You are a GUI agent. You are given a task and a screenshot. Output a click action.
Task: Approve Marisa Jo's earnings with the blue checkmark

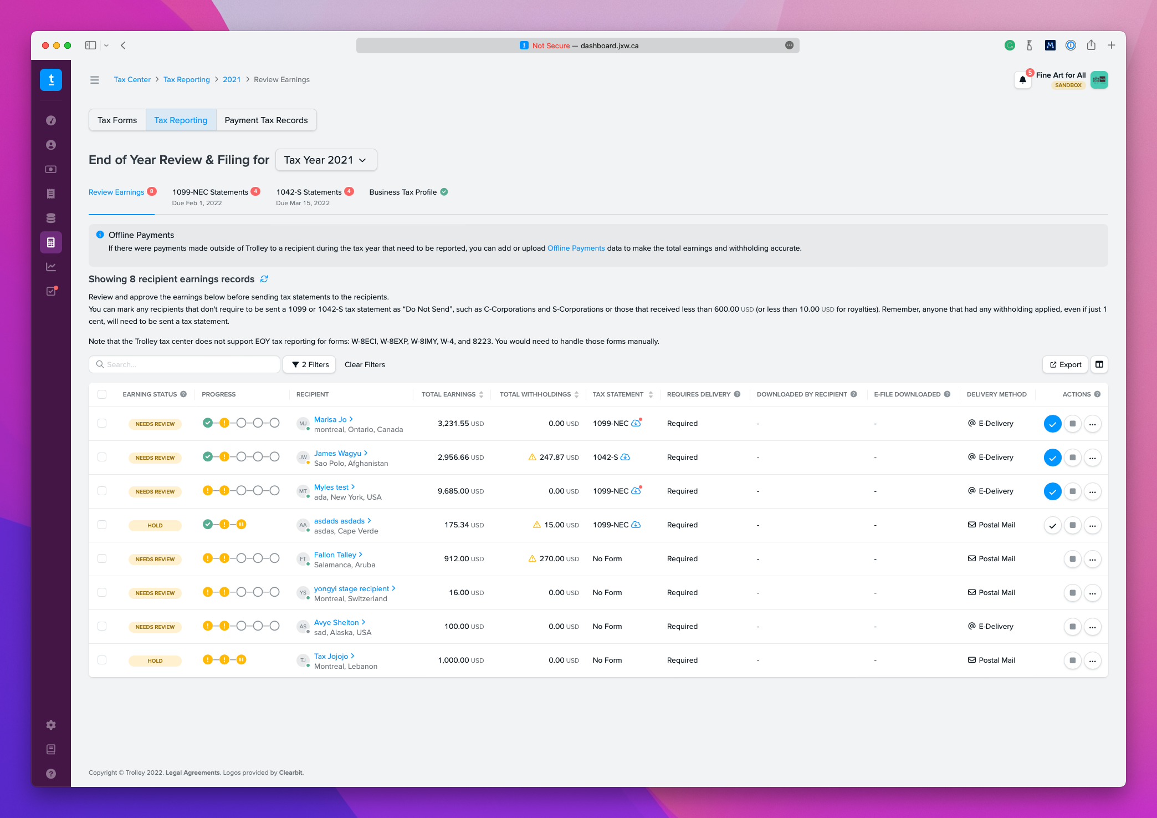(x=1052, y=424)
